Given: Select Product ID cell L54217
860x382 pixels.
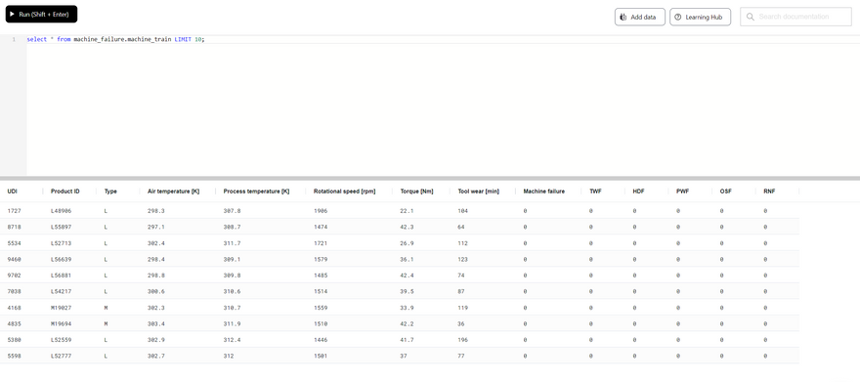Looking at the screenshot, I should coord(61,291).
